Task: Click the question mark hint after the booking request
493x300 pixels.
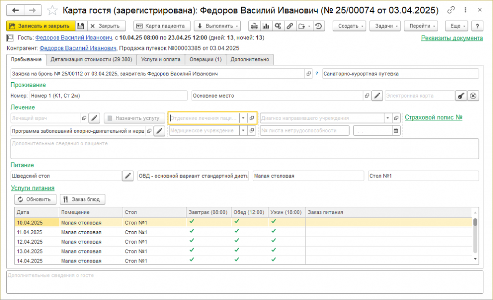Action: [317, 74]
